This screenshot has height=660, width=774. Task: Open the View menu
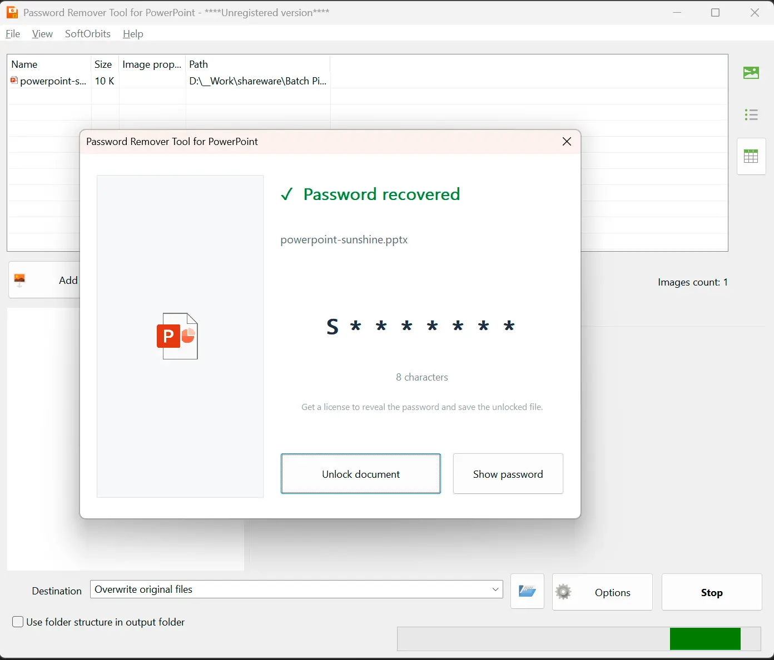[42, 34]
